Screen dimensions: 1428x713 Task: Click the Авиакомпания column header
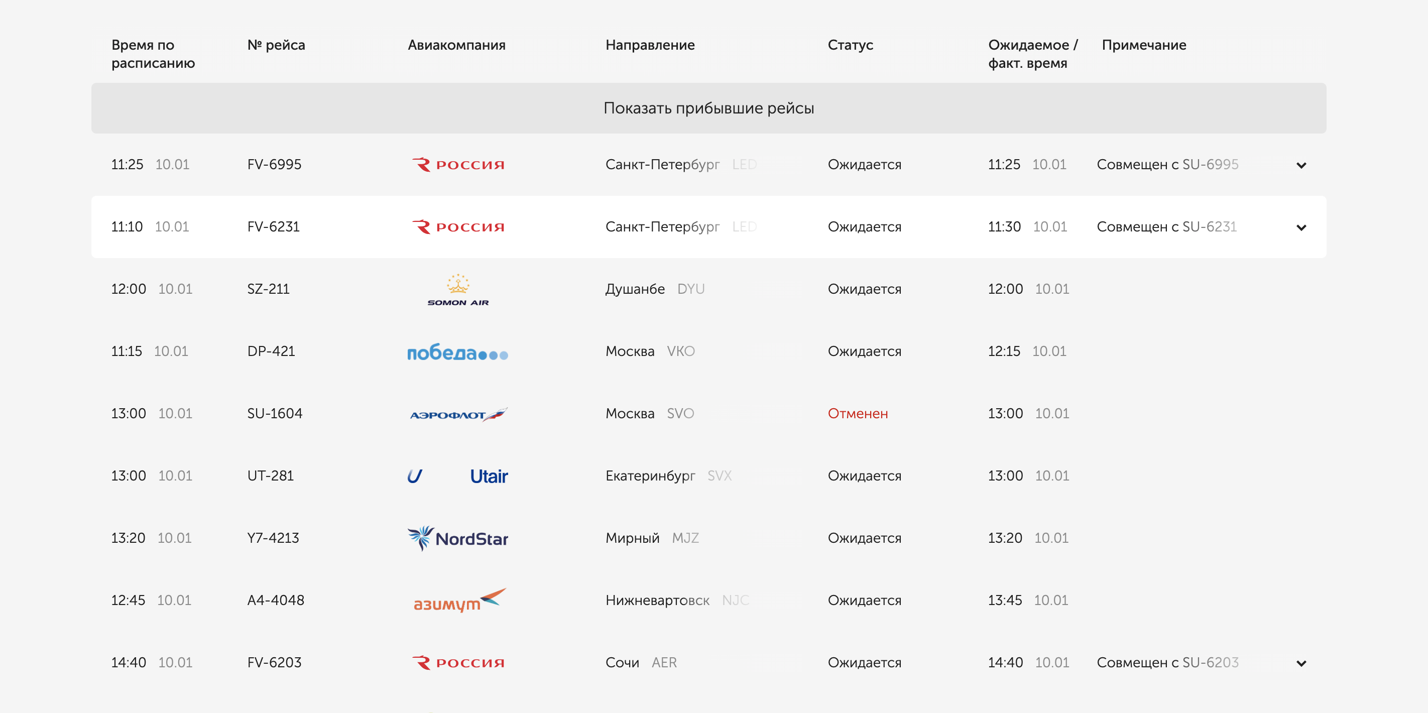click(456, 45)
